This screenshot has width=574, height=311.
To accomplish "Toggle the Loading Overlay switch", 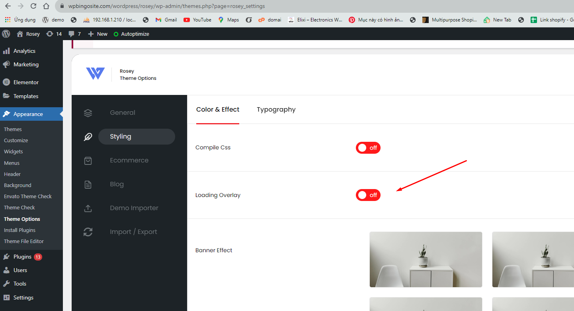I will point(368,195).
